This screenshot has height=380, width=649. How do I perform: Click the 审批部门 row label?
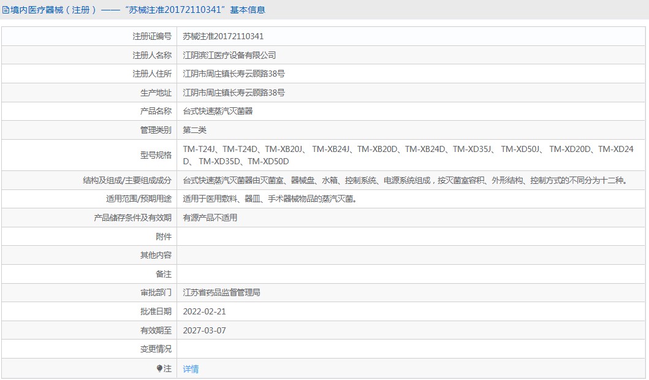[156, 292]
